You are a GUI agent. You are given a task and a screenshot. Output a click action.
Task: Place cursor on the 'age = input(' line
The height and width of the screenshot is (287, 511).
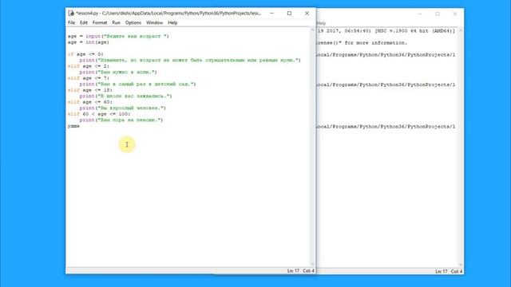tap(118, 36)
